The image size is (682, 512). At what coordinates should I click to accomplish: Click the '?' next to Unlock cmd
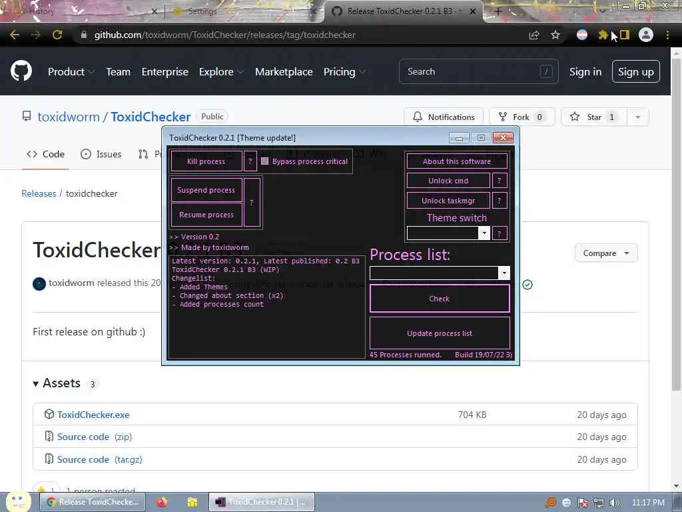point(500,181)
